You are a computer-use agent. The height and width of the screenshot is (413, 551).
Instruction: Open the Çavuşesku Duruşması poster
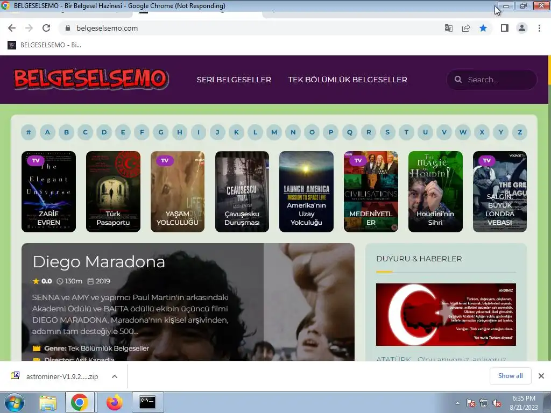(242, 192)
